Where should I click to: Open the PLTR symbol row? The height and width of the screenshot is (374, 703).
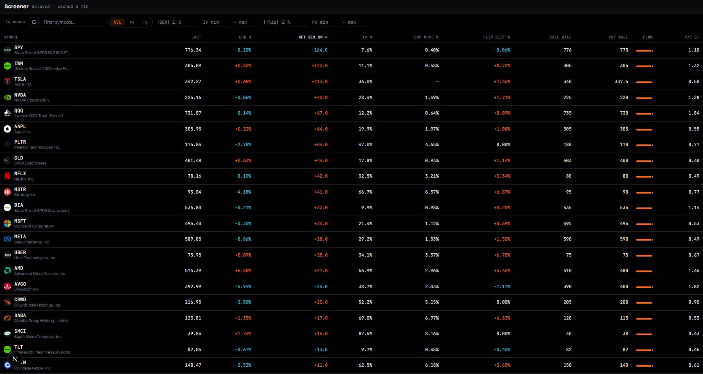pos(351,145)
